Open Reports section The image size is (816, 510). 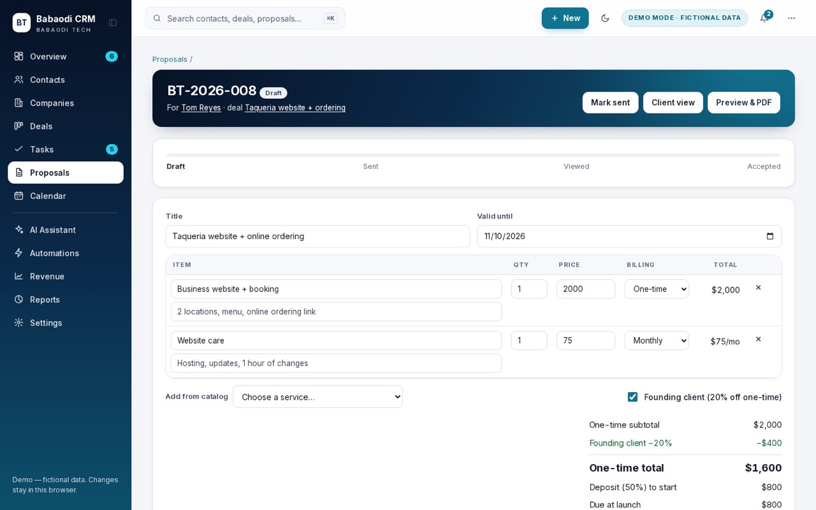(x=66, y=300)
